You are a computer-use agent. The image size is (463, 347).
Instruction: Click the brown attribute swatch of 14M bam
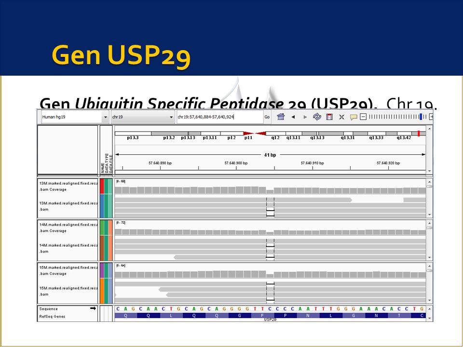click(102, 248)
